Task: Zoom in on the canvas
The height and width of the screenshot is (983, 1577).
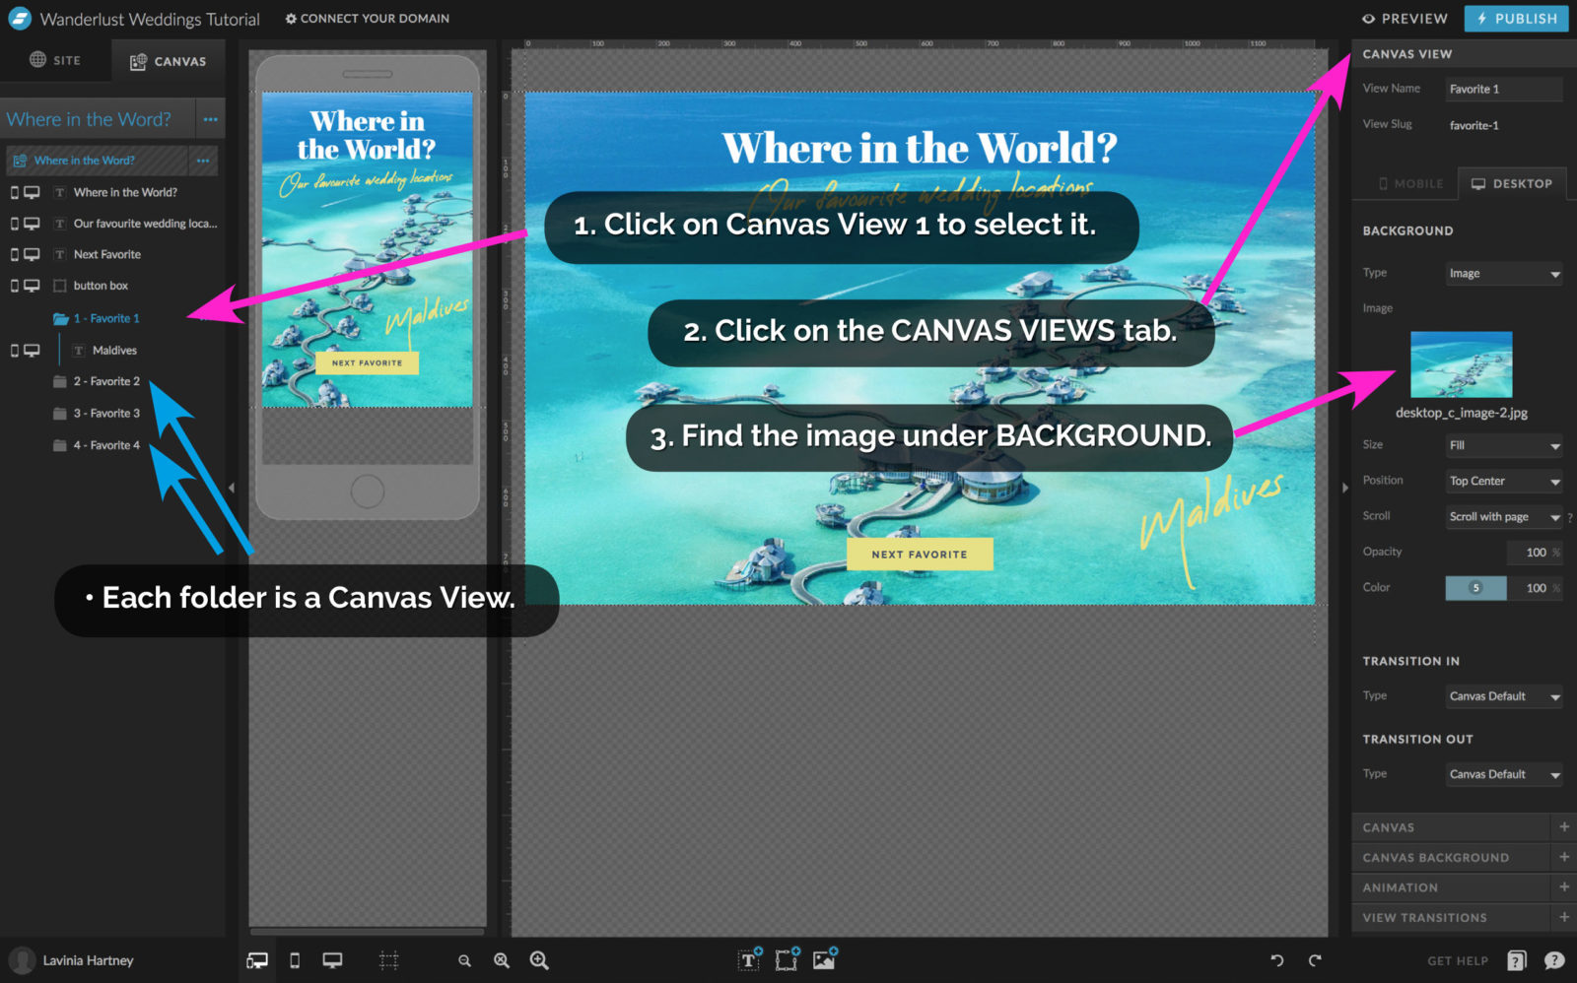Action: pyautogui.click(x=539, y=959)
